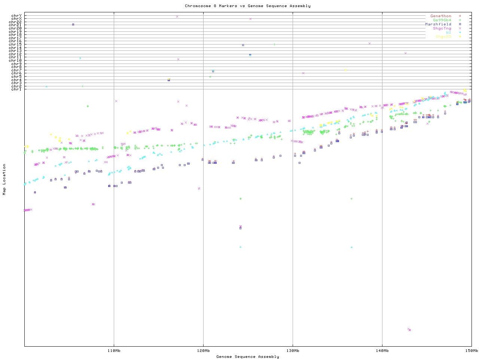This screenshot has width=479, height=359.
Task: Click the Marshfield blue square legend marker
Action: [x=460, y=24]
